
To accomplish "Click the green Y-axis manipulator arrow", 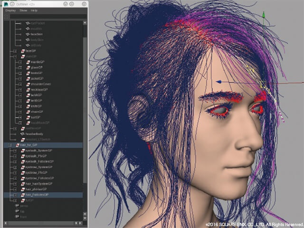I will 264,15.
